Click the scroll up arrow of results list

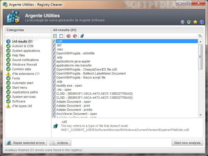point(200,42)
